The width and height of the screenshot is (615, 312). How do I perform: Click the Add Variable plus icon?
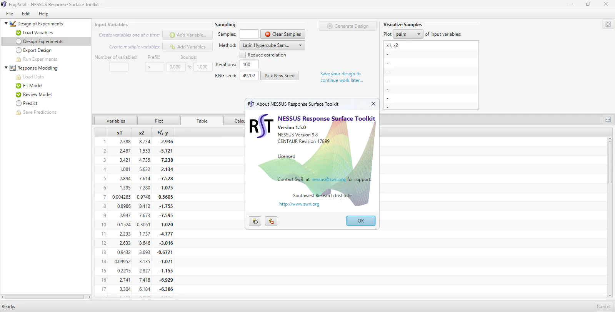tap(172, 35)
